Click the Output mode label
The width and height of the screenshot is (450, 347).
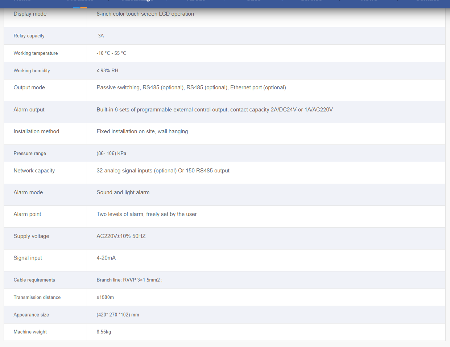coord(29,87)
